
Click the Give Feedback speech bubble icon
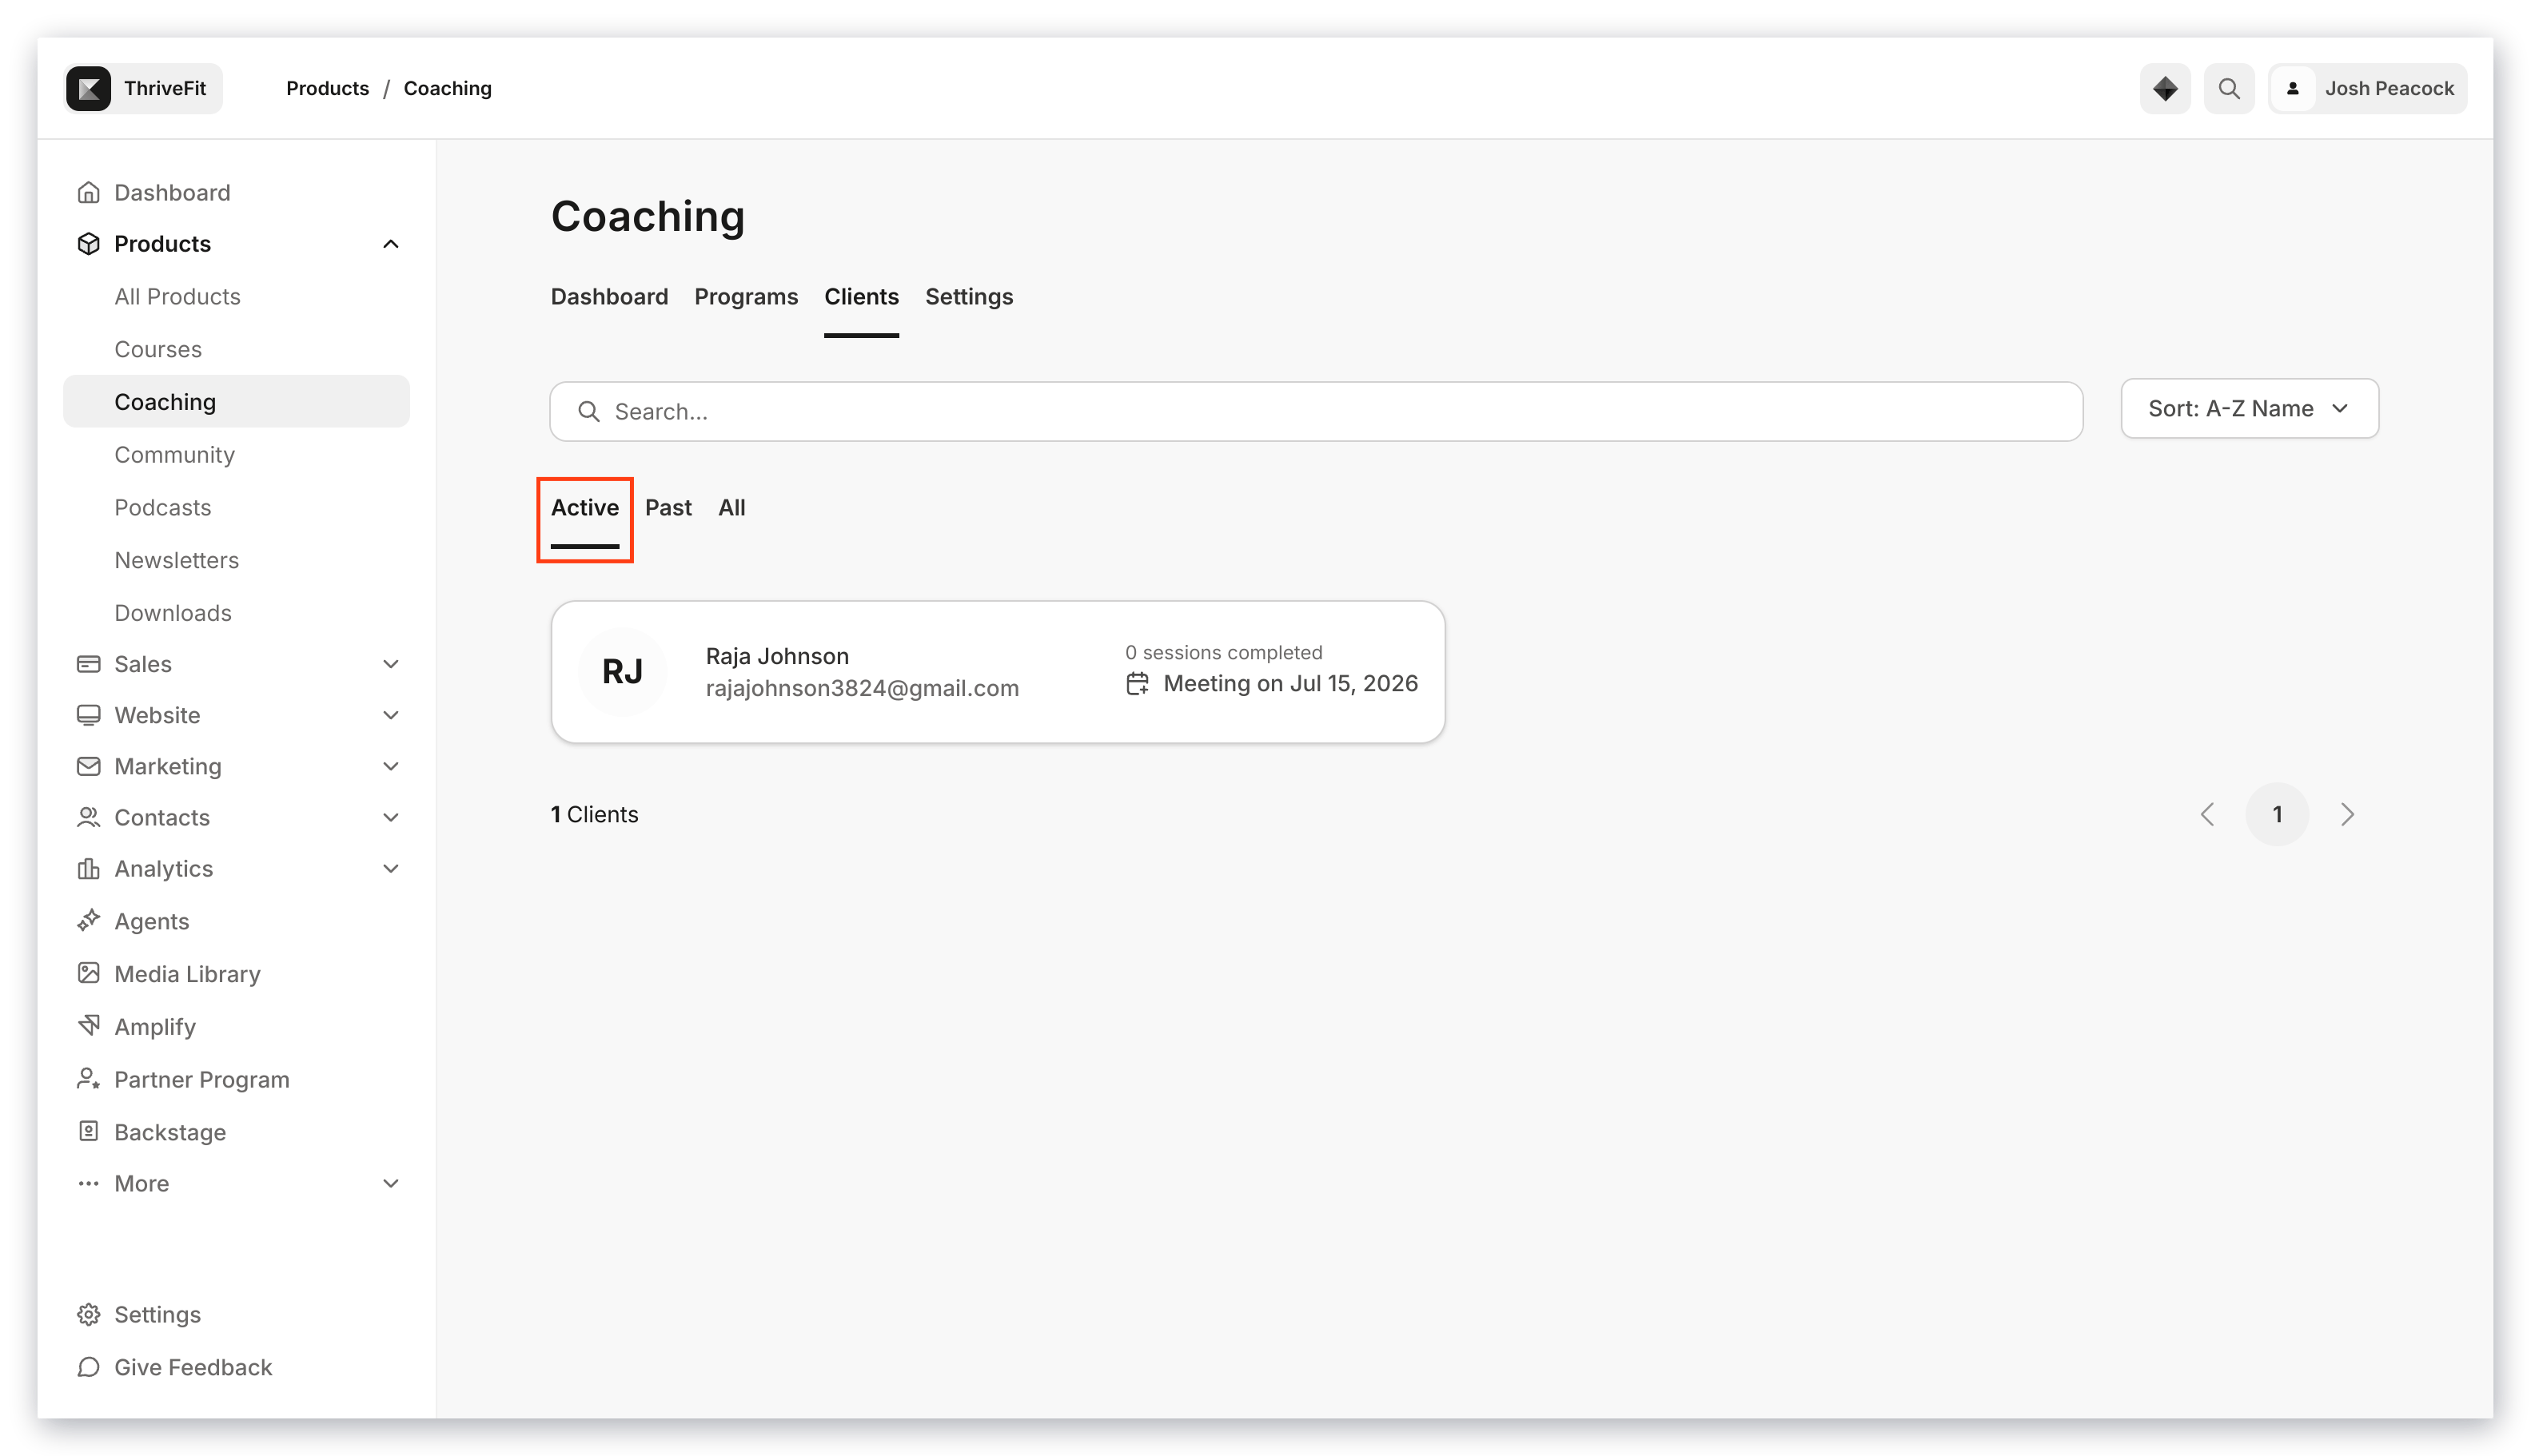click(88, 1367)
